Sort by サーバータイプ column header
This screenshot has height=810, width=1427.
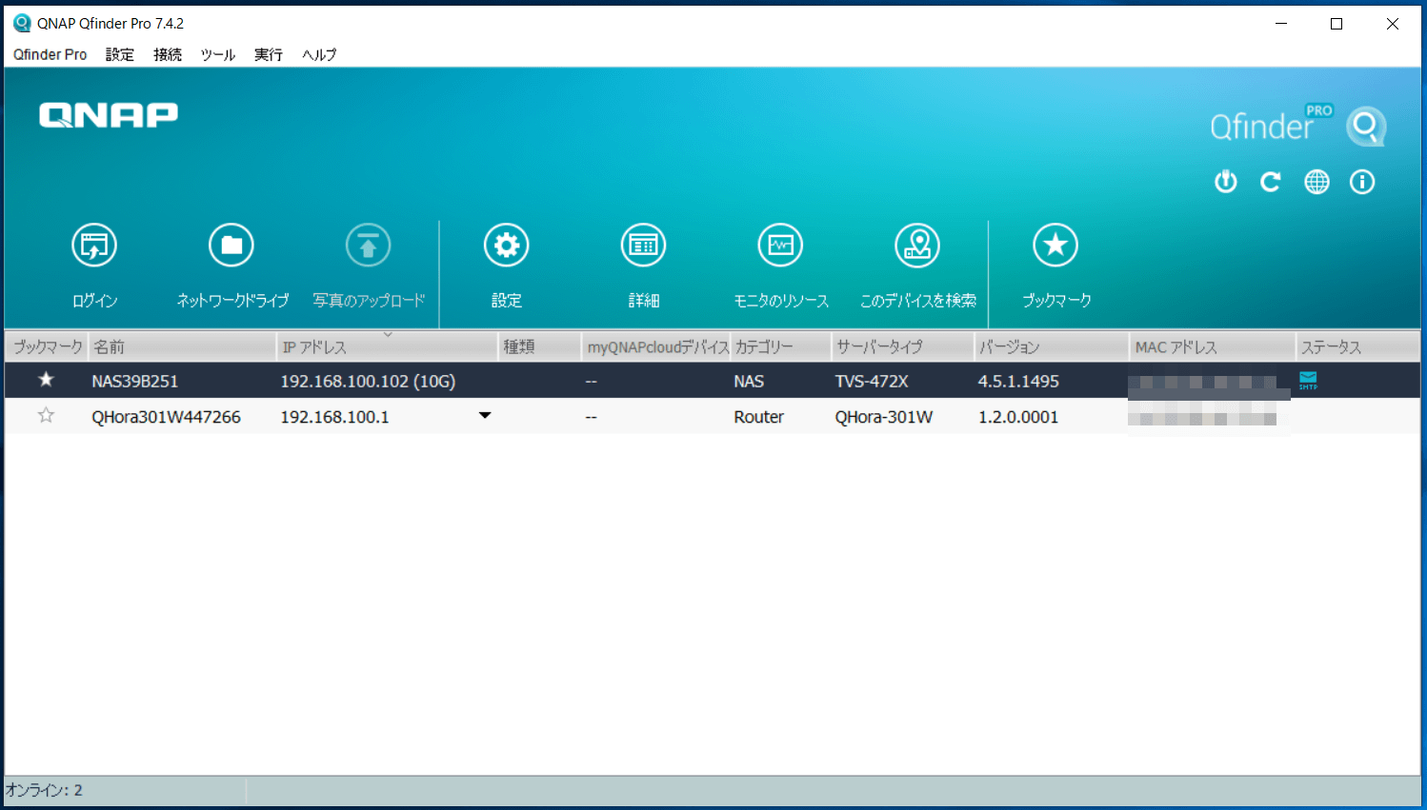[903, 346]
